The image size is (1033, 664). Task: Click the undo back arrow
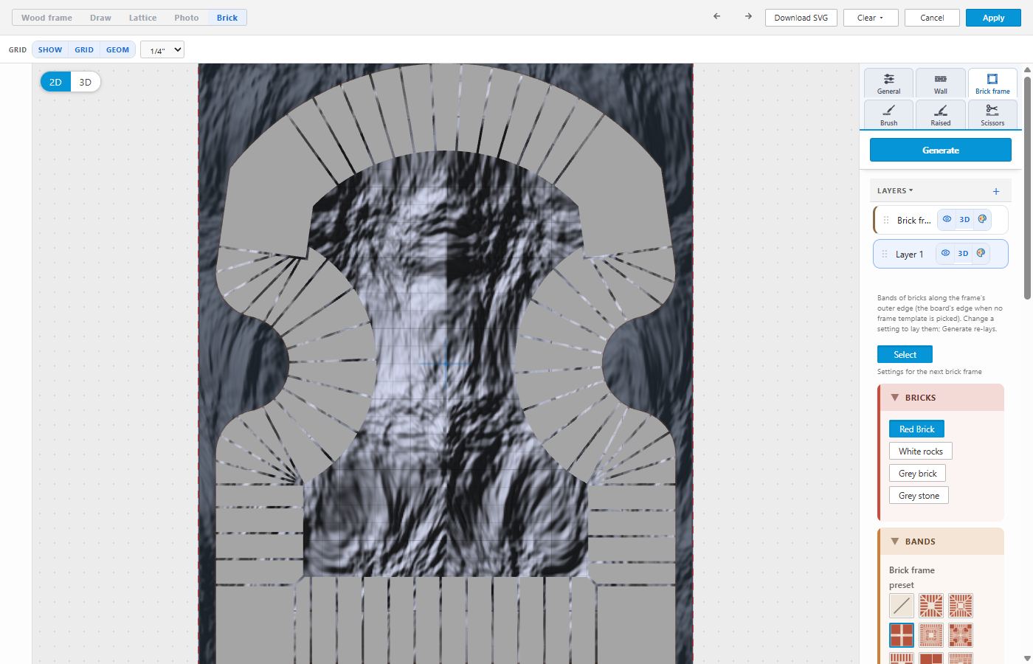[x=716, y=16]
